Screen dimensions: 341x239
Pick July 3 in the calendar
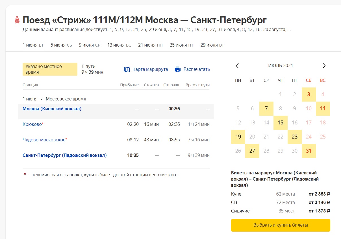[x=309, y=95]
